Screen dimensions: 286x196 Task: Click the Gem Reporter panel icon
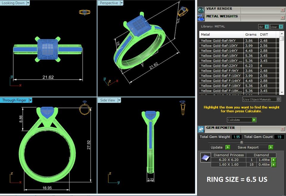[201, 129]
